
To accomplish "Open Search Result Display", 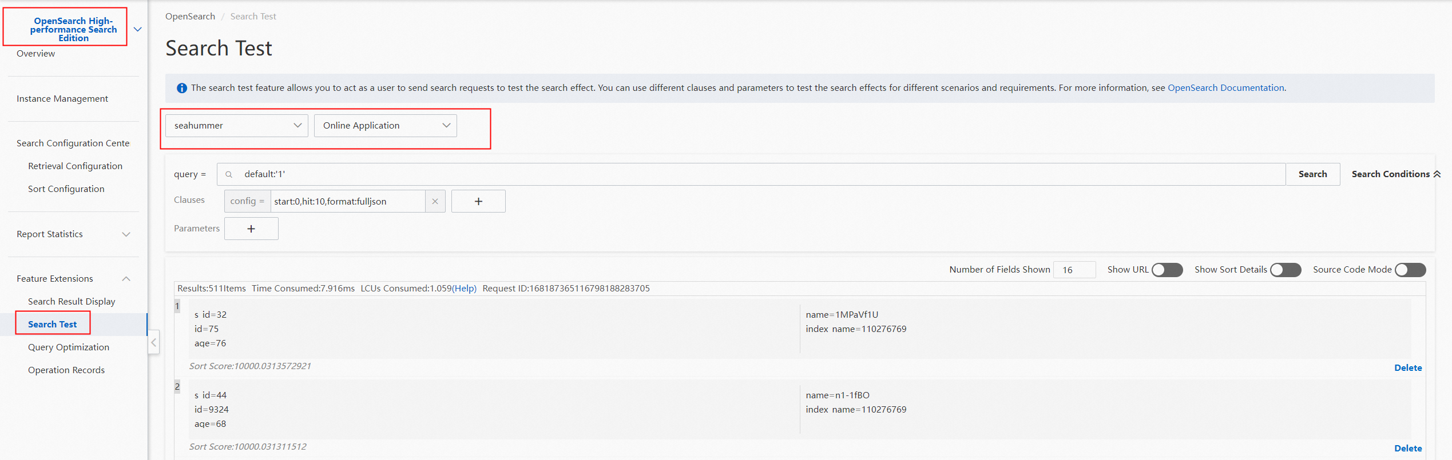I will 72,302.
